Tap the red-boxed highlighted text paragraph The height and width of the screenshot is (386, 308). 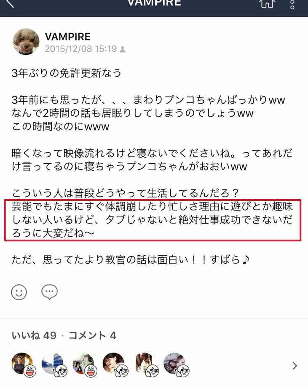[x=153, y=220]
